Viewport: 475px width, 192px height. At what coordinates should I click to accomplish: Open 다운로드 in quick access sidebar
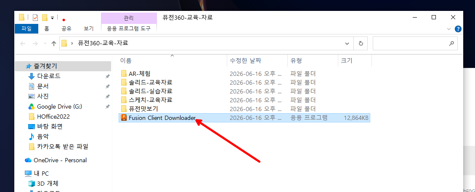pos(48,76)
